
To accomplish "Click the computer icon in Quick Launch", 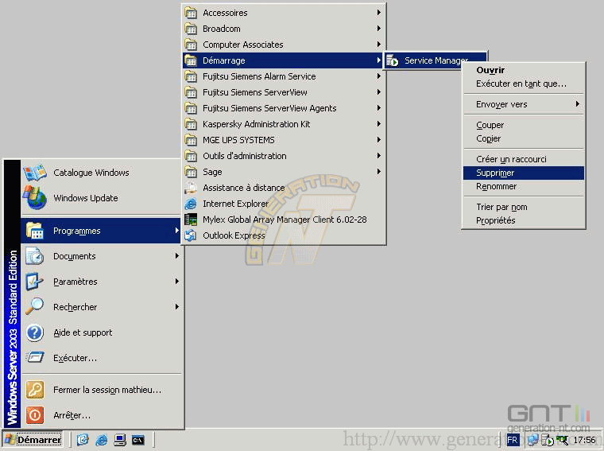I will (x=120, y=440).
